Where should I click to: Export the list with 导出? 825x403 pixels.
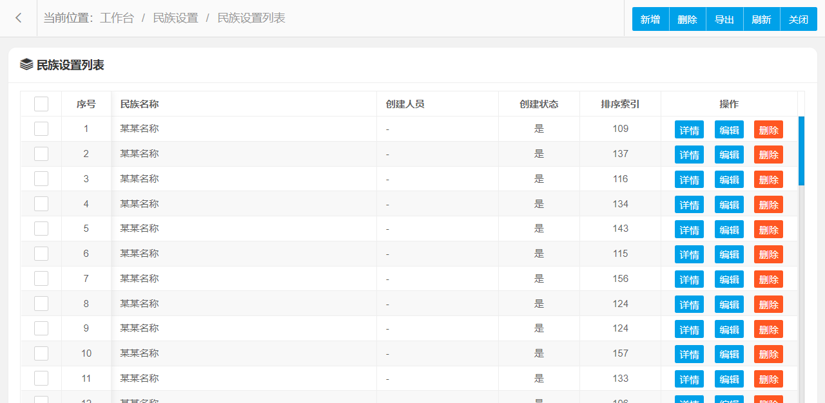click(x=724, y=19)
